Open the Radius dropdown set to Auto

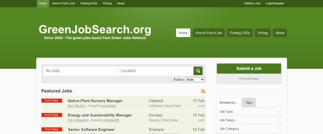(195, 80)
